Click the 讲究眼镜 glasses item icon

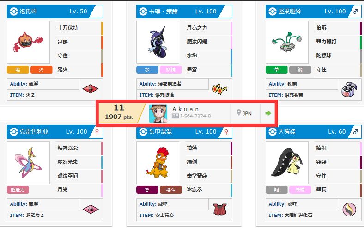click(219, 89)
